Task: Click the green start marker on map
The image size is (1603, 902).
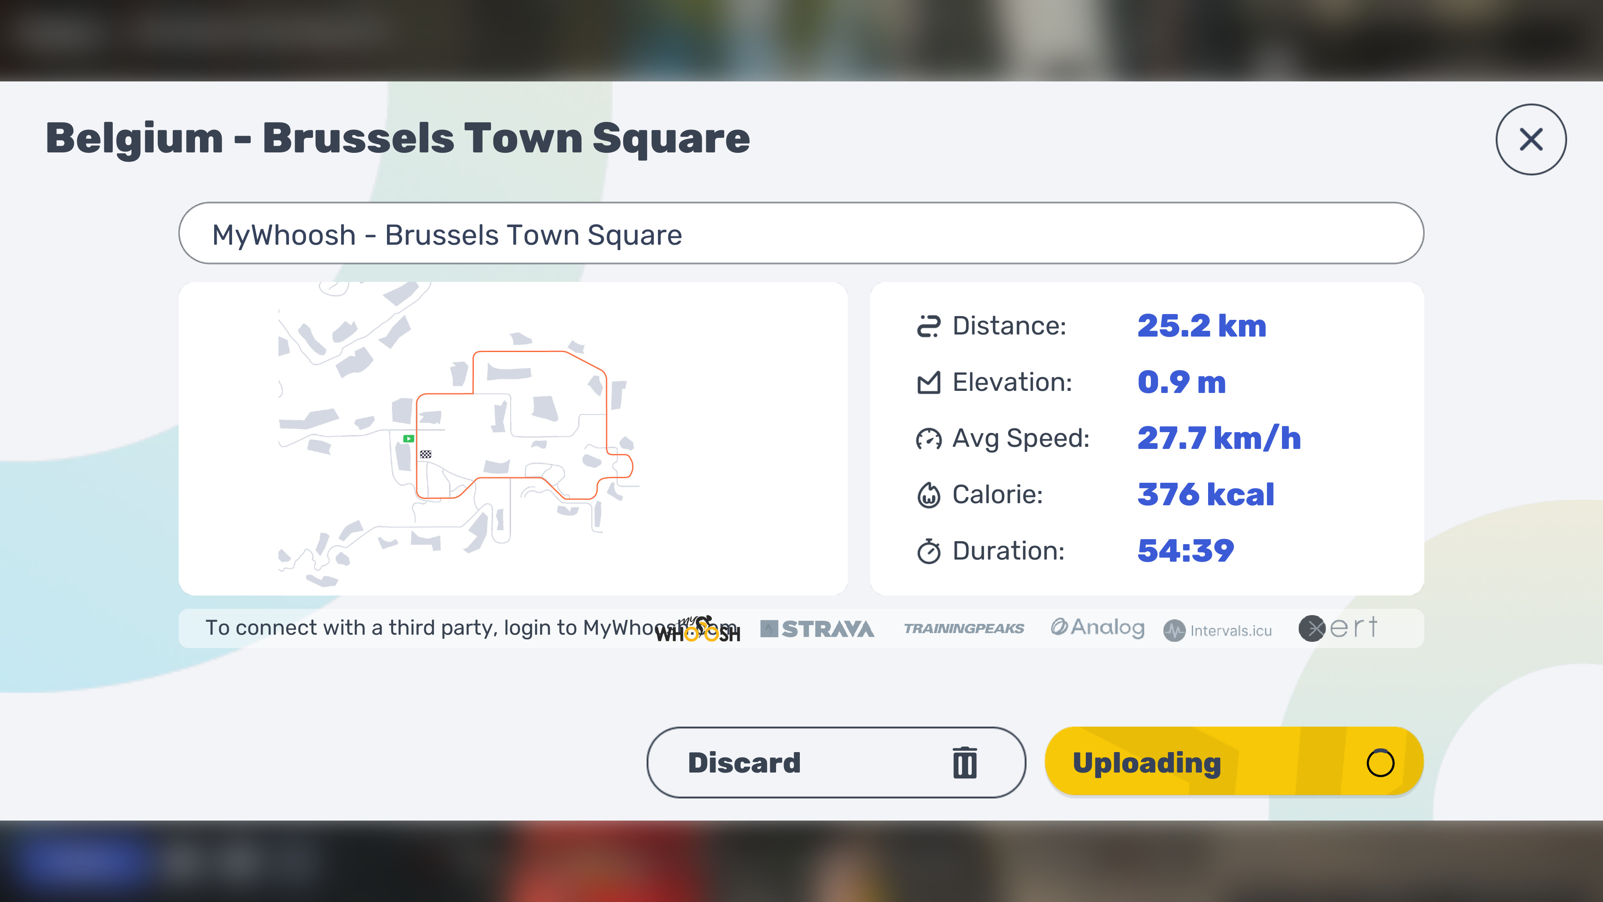Action: pyautogui.click(x=408, y=438)
